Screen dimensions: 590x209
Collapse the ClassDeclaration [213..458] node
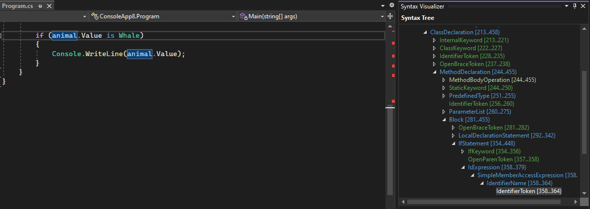[x=425, y=32]
